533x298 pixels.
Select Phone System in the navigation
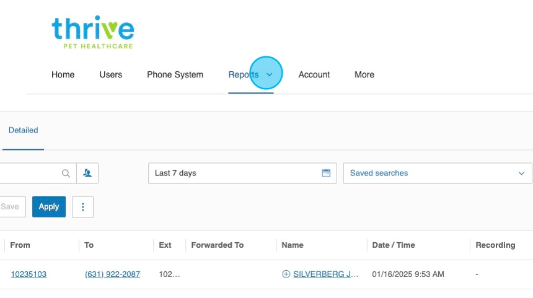(x=175, y=74)
